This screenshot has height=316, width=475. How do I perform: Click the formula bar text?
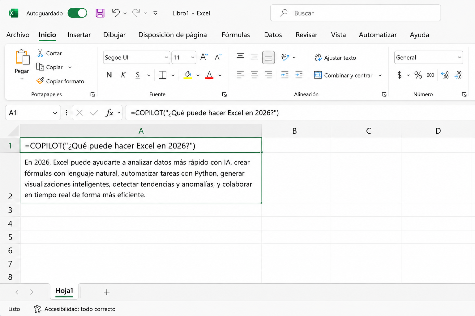[205, 113]
